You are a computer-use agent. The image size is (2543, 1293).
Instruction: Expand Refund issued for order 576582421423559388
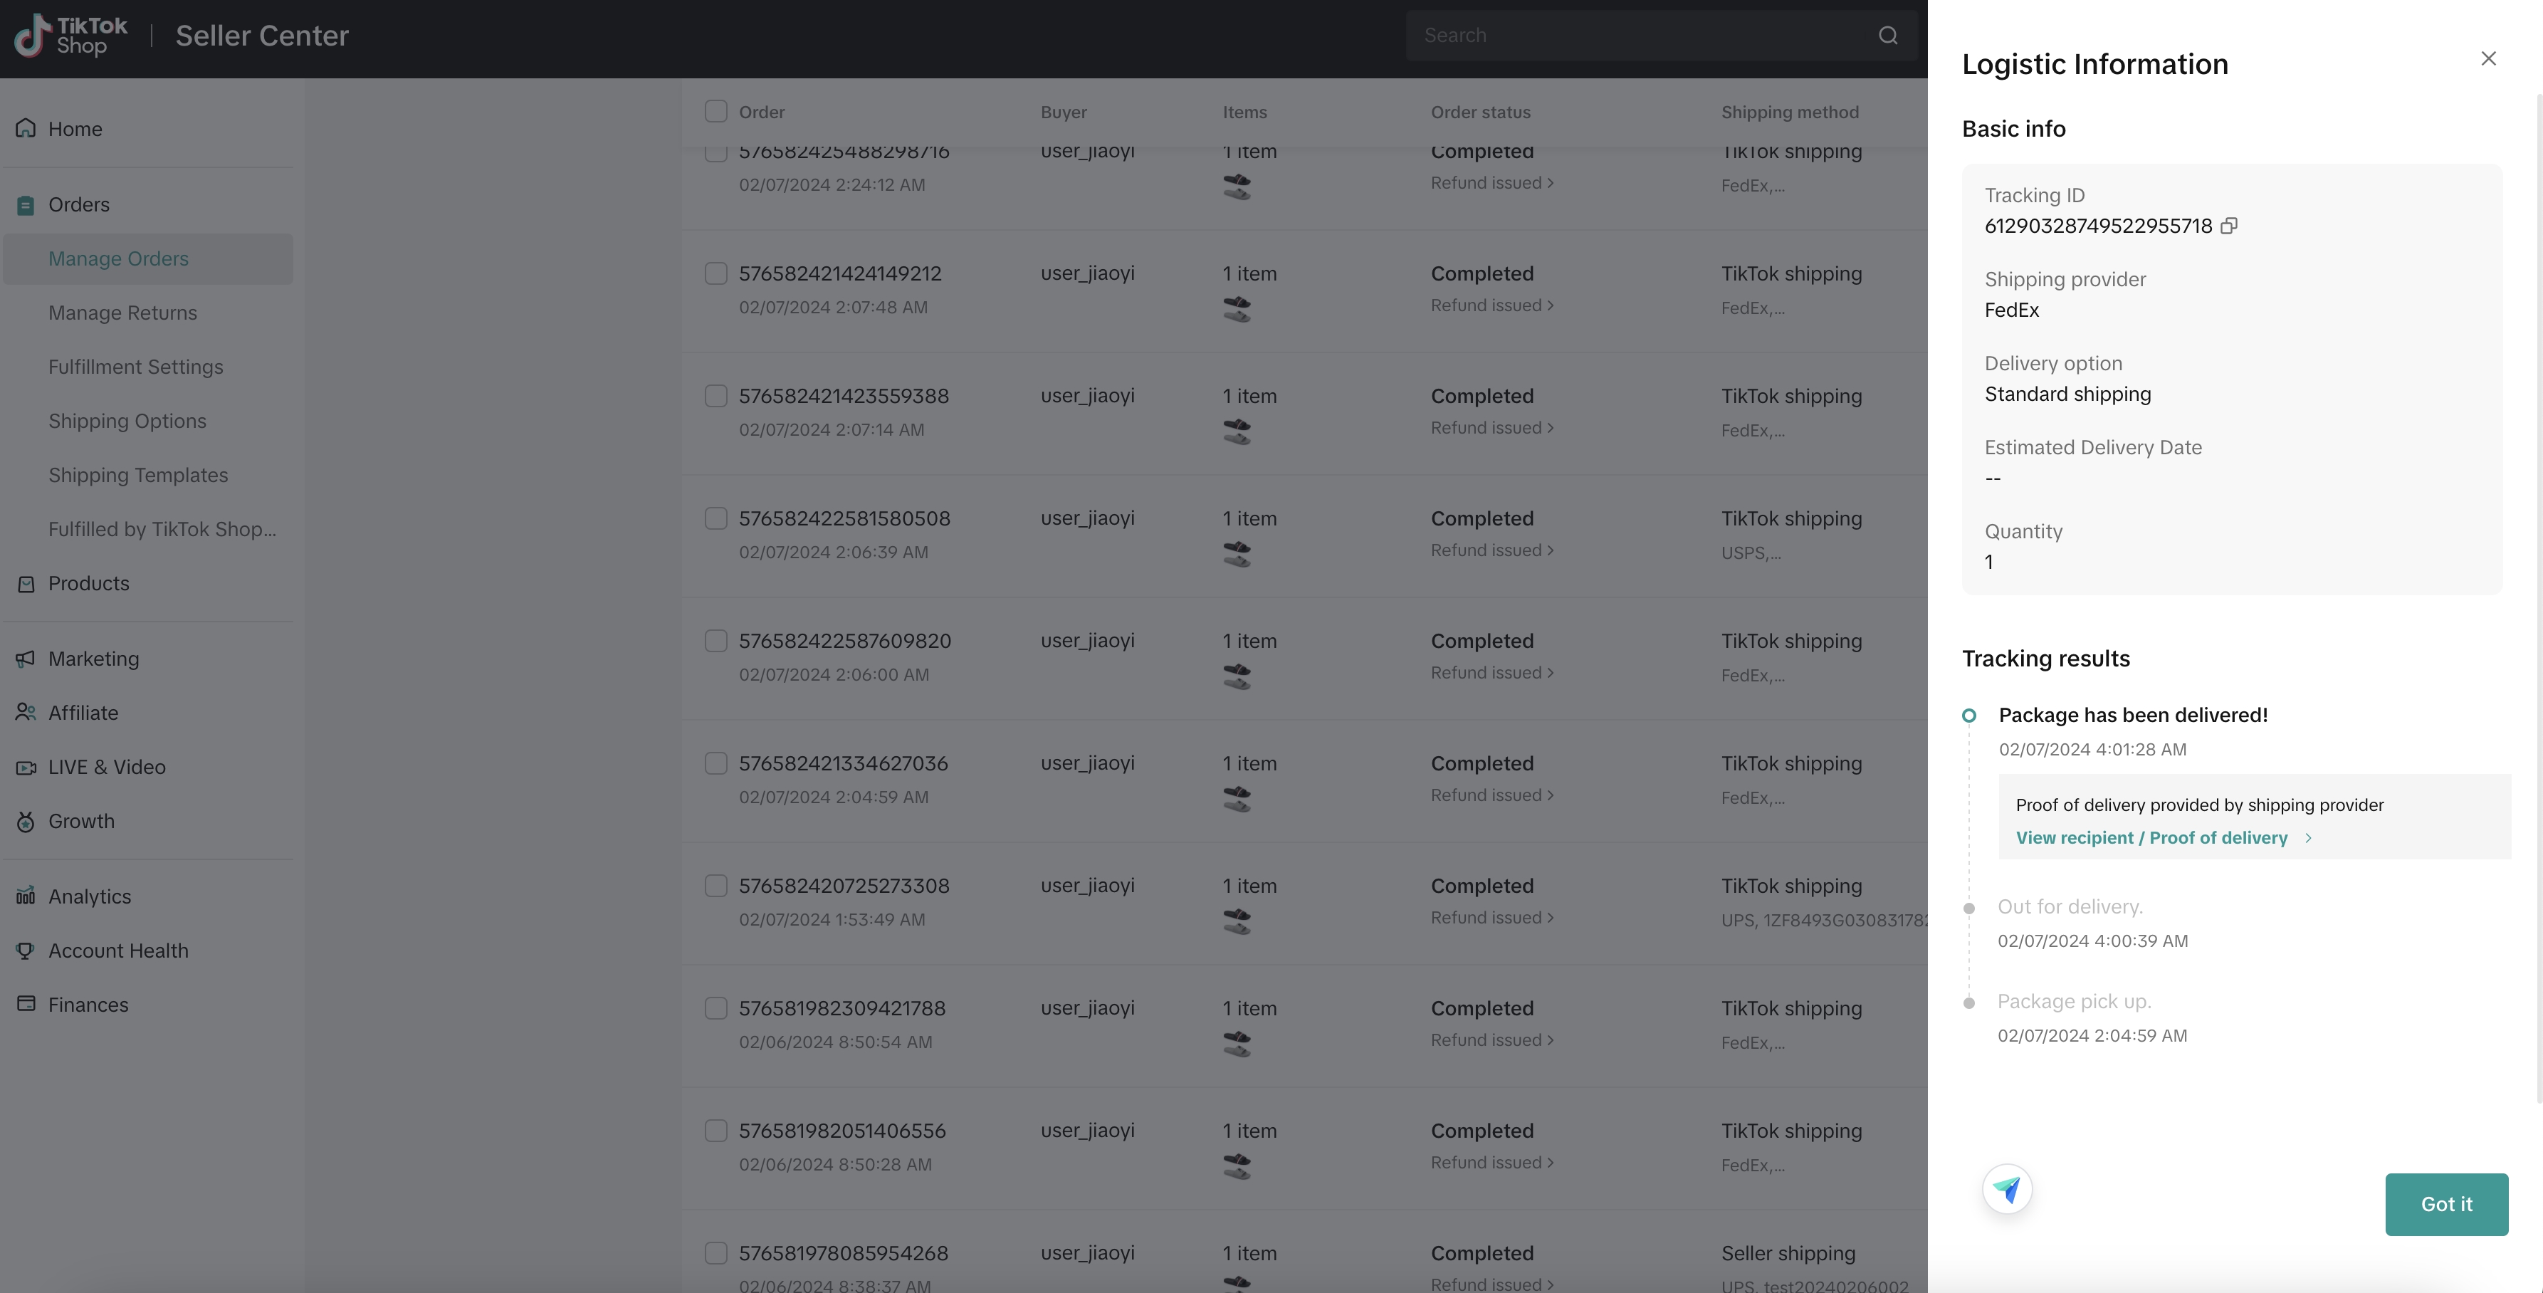pyautogui.click(x=1491, y=429)
